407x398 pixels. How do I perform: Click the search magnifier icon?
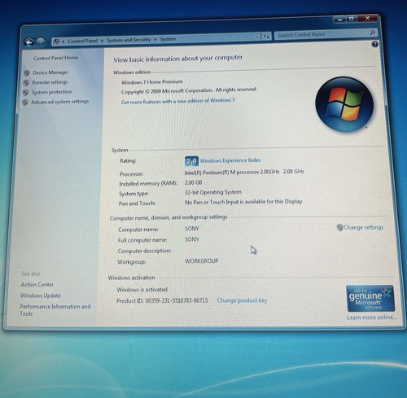[x=373, y=33]
